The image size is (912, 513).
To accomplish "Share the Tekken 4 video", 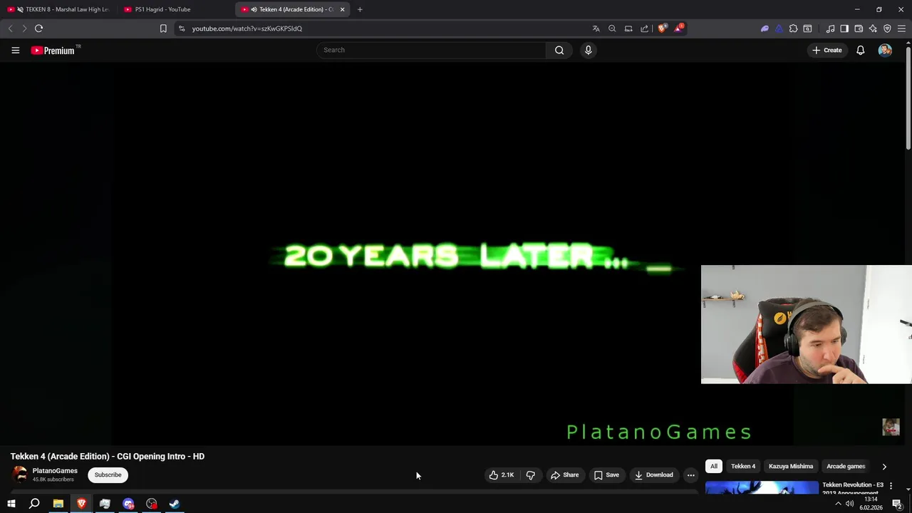I will coord(564,475).
